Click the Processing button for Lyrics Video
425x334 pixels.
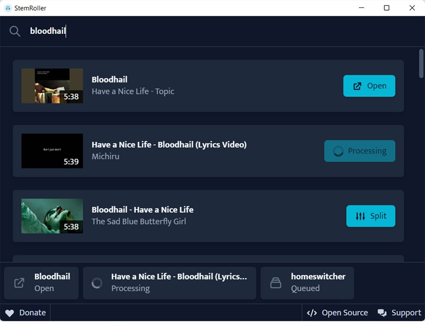pyautogui.click(x=360, y=151)
